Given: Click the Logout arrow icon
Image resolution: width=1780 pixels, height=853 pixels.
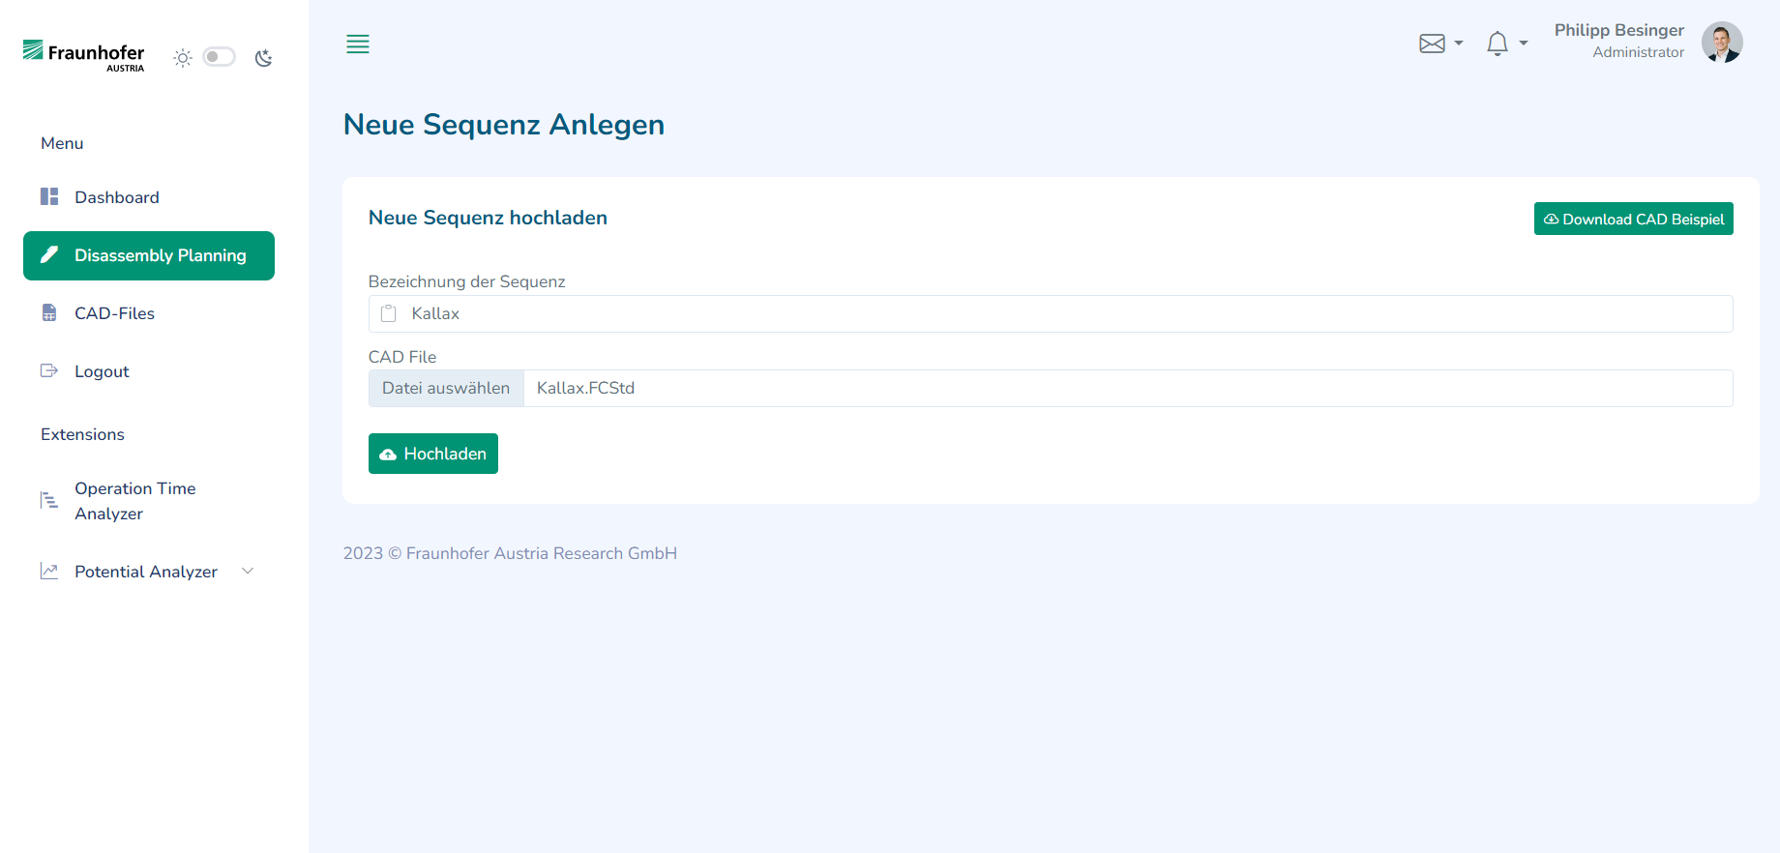Looking at the screenshot, I should [x=49, y=370].
